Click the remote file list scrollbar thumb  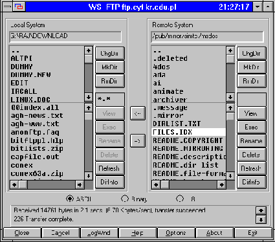[230, 116]
